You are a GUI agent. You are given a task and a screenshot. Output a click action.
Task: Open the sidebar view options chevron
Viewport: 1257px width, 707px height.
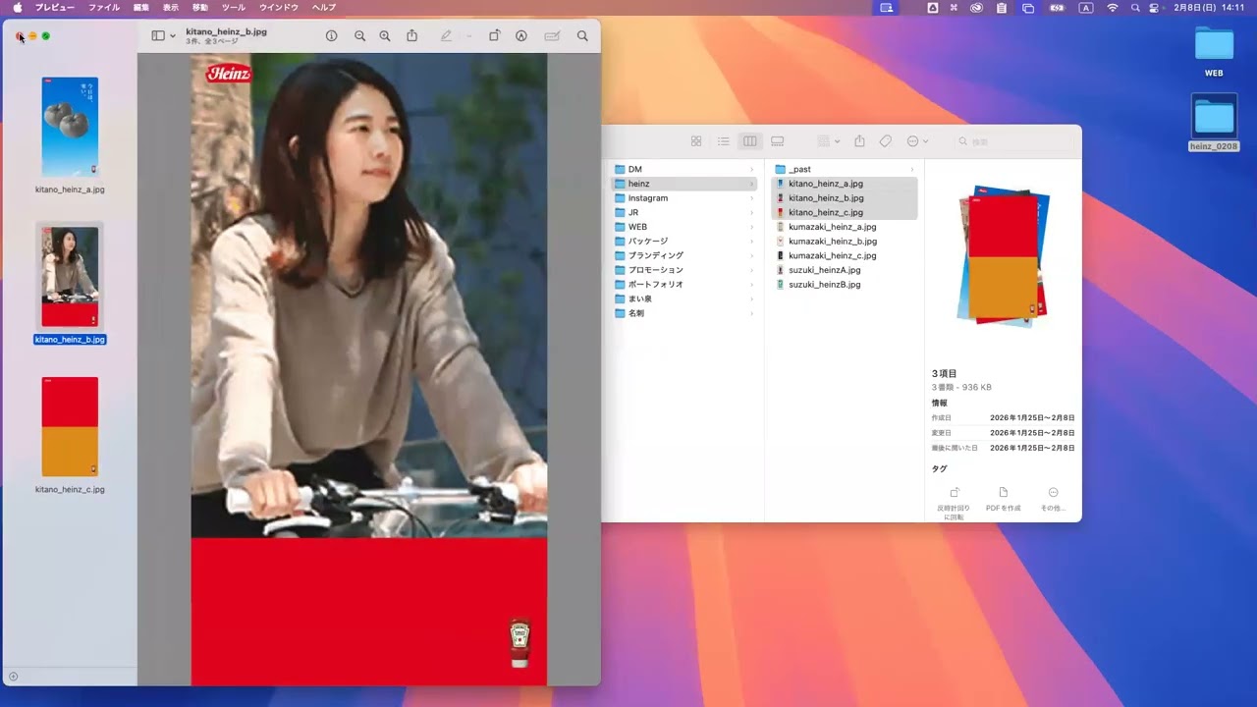pos(173,36)
